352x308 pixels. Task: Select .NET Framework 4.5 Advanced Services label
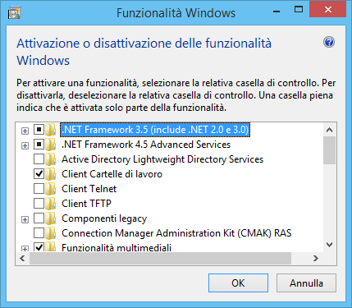click(x=146, y=145)
